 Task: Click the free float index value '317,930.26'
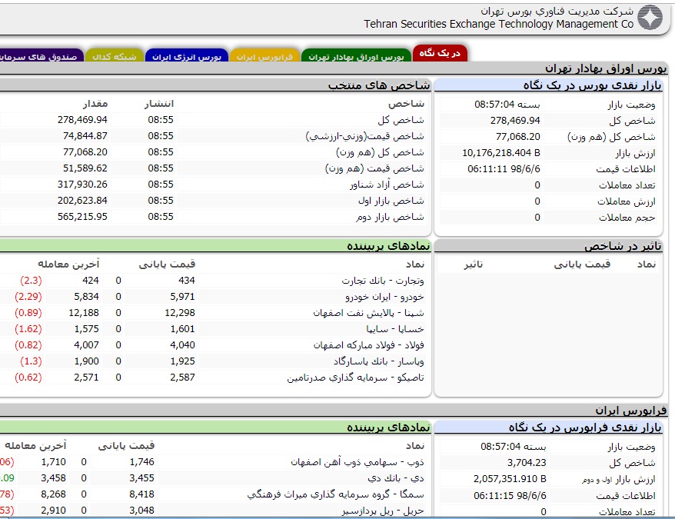click(83, 185)
